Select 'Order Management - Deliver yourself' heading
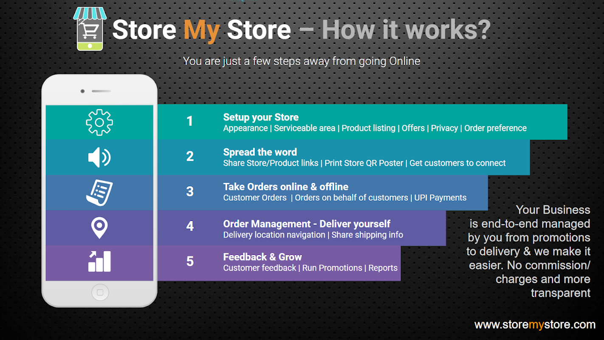Screen dimensions: 604x340 [307, 224]
